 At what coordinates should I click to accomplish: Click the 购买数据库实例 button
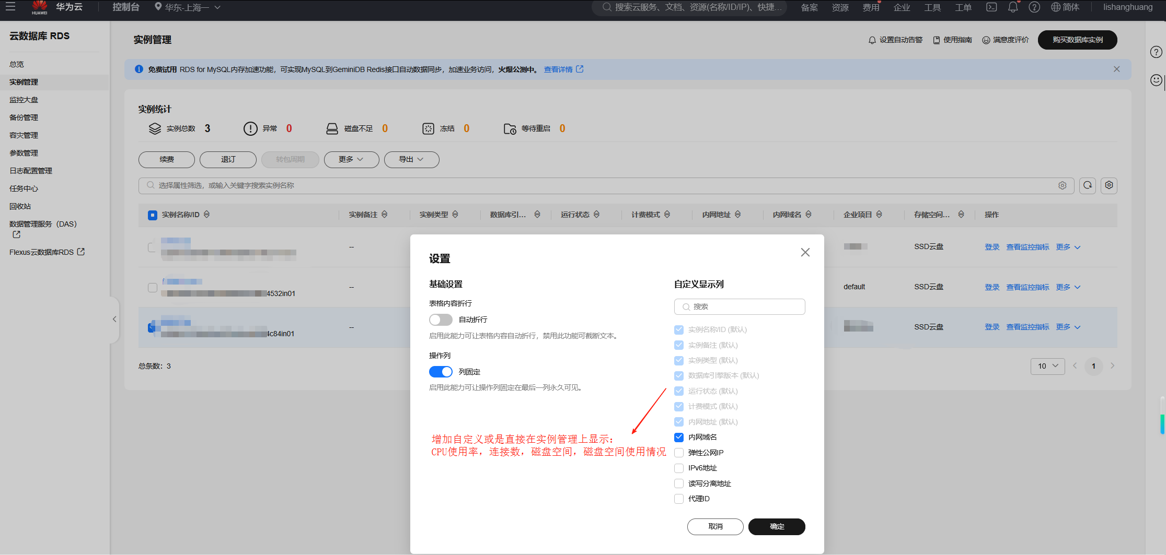click(x=1078, y=40)
